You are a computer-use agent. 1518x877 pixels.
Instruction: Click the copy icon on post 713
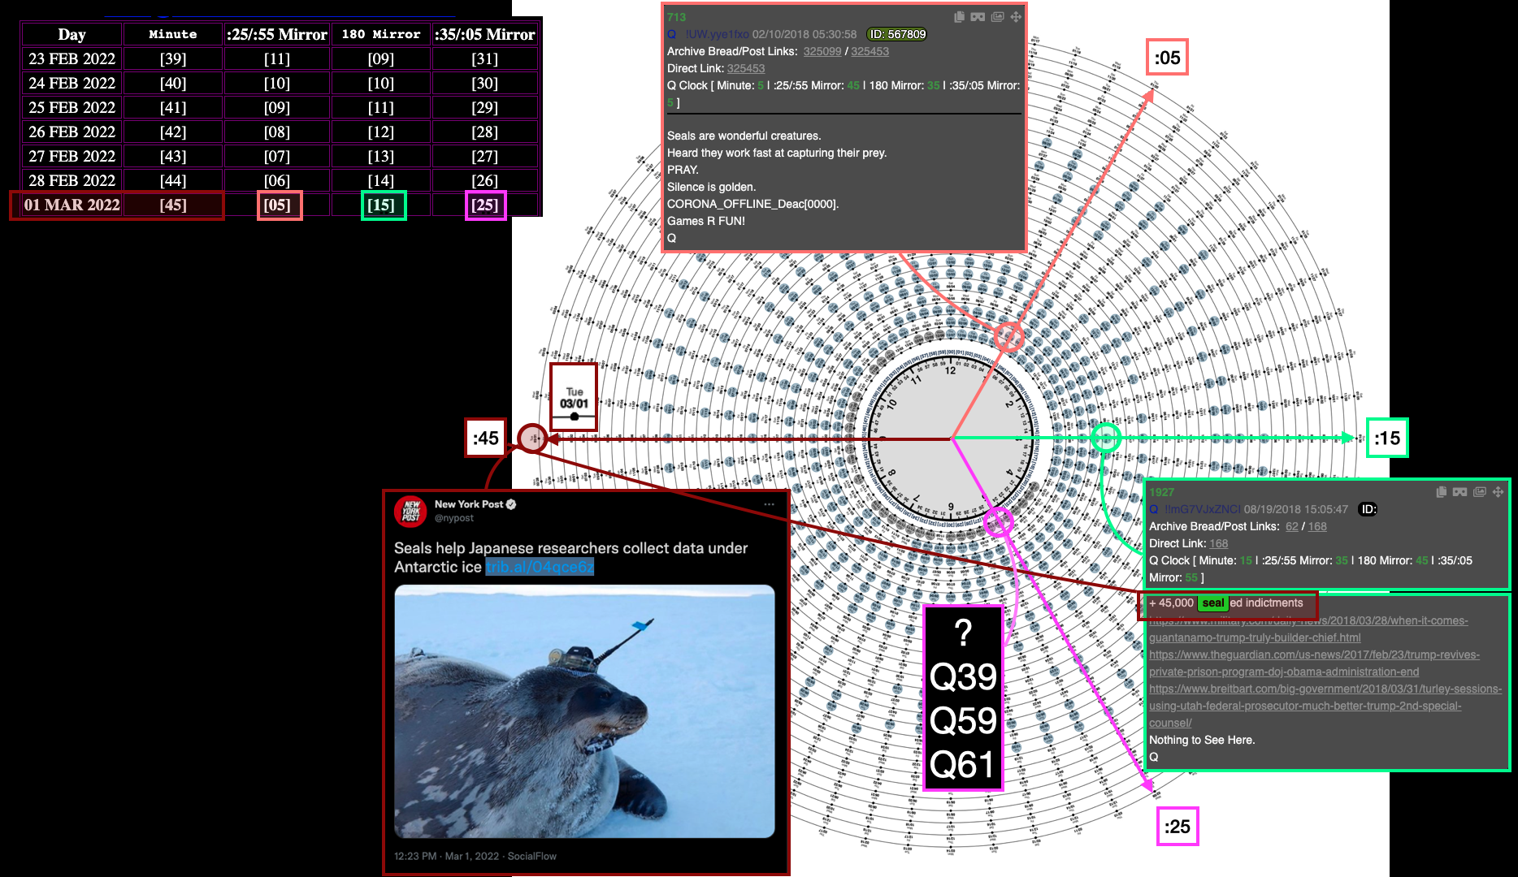click(959, 16)
